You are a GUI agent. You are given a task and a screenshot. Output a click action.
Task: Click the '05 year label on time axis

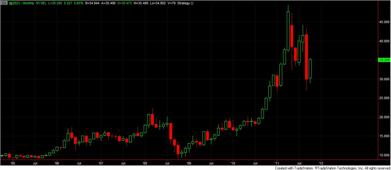pyautogui.click(x=13, y=163)
